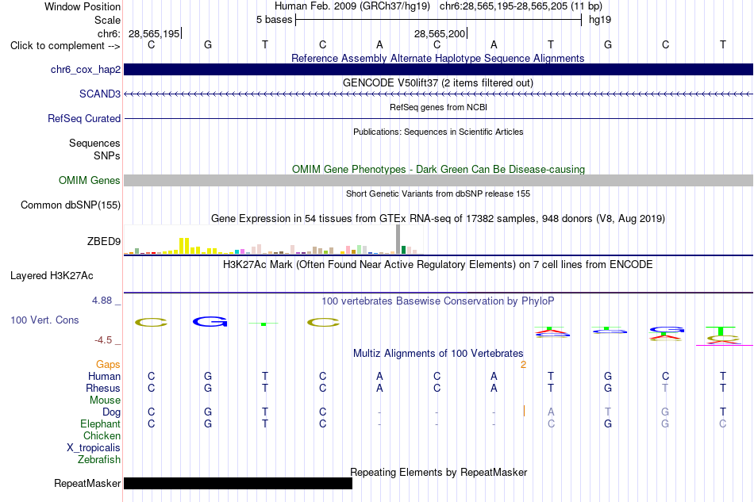Open Reference Assembly Alternate Haplotype Sequence Alignments title
The image size is (754, 502).
click(x=437, y=58)
